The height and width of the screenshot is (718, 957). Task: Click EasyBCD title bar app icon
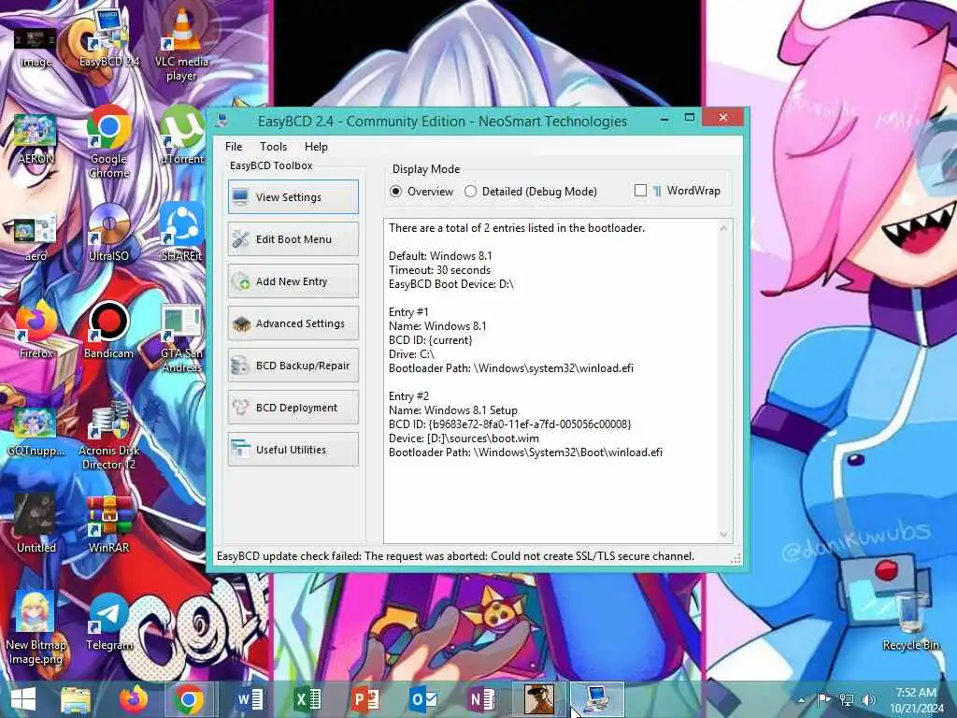coord(222,121)
